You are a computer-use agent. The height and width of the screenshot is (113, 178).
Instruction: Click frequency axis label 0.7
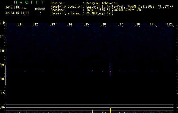click(x=2, y=93)
